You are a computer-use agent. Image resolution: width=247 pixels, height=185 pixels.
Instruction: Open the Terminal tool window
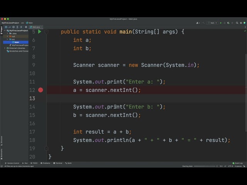pos(58,163)
